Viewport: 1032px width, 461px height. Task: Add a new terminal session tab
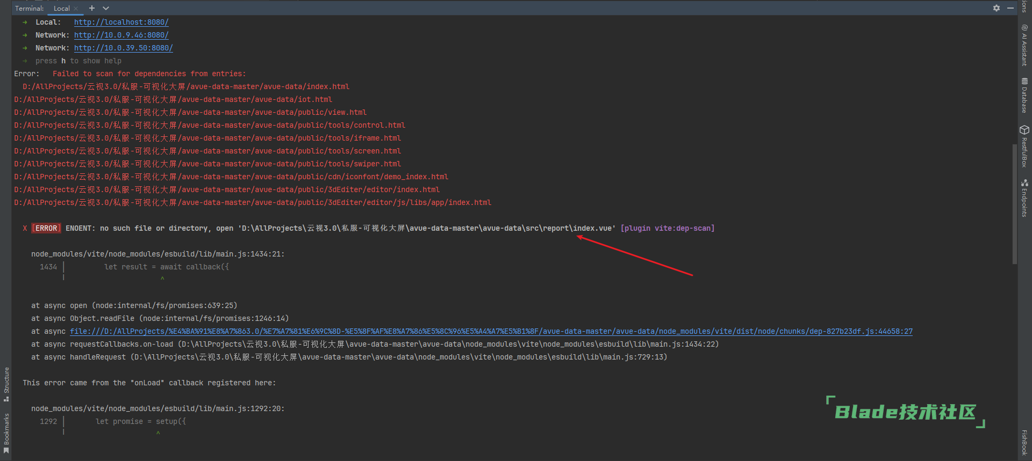click(x=92, y=8)
